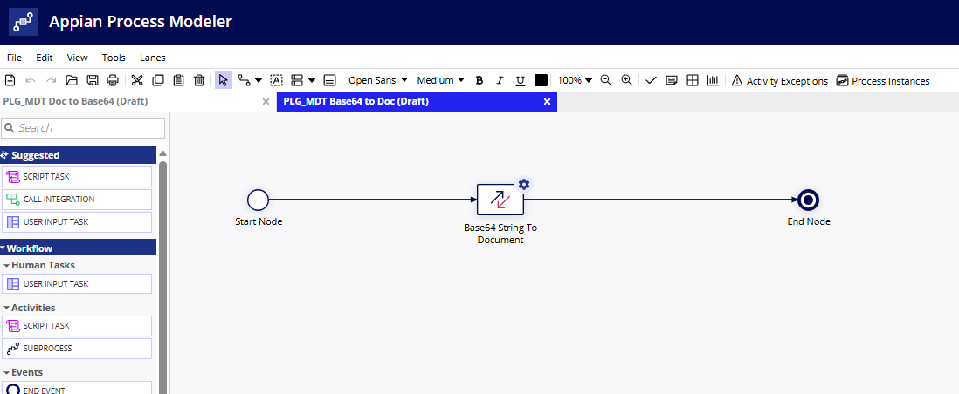Open the Lanes menu
The image size is (959, 394).
point(153,58)
